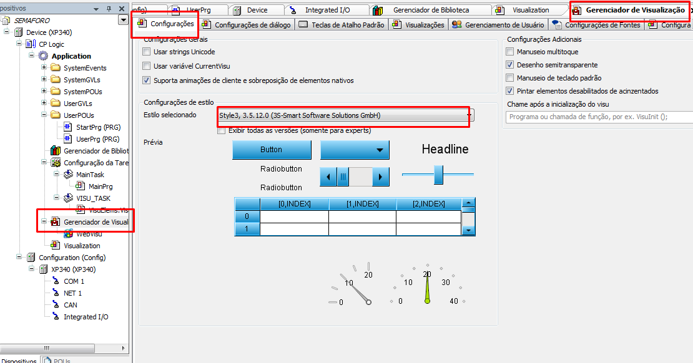693x363 pixels.
Task: Click the preview slider handle
Action: click(x=438, y=175)
